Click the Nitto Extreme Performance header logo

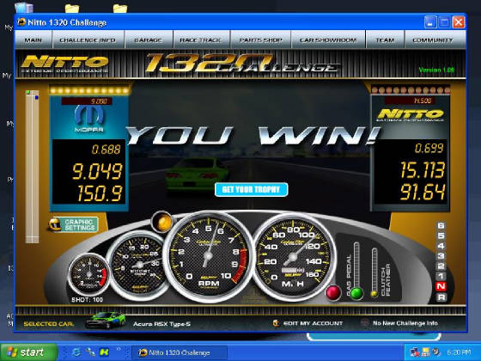(64, 64)
